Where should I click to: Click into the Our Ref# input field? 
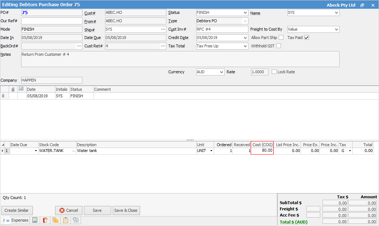point(52,21)
